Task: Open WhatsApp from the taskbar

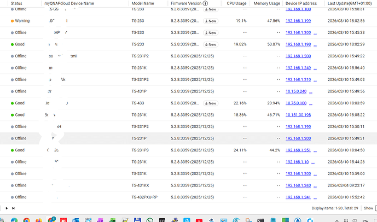Action: point(150,220)
